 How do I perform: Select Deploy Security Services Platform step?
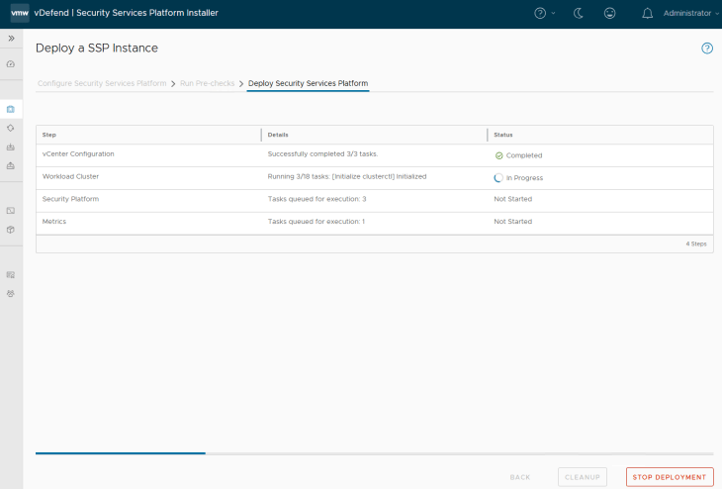[x=308, y=83]
